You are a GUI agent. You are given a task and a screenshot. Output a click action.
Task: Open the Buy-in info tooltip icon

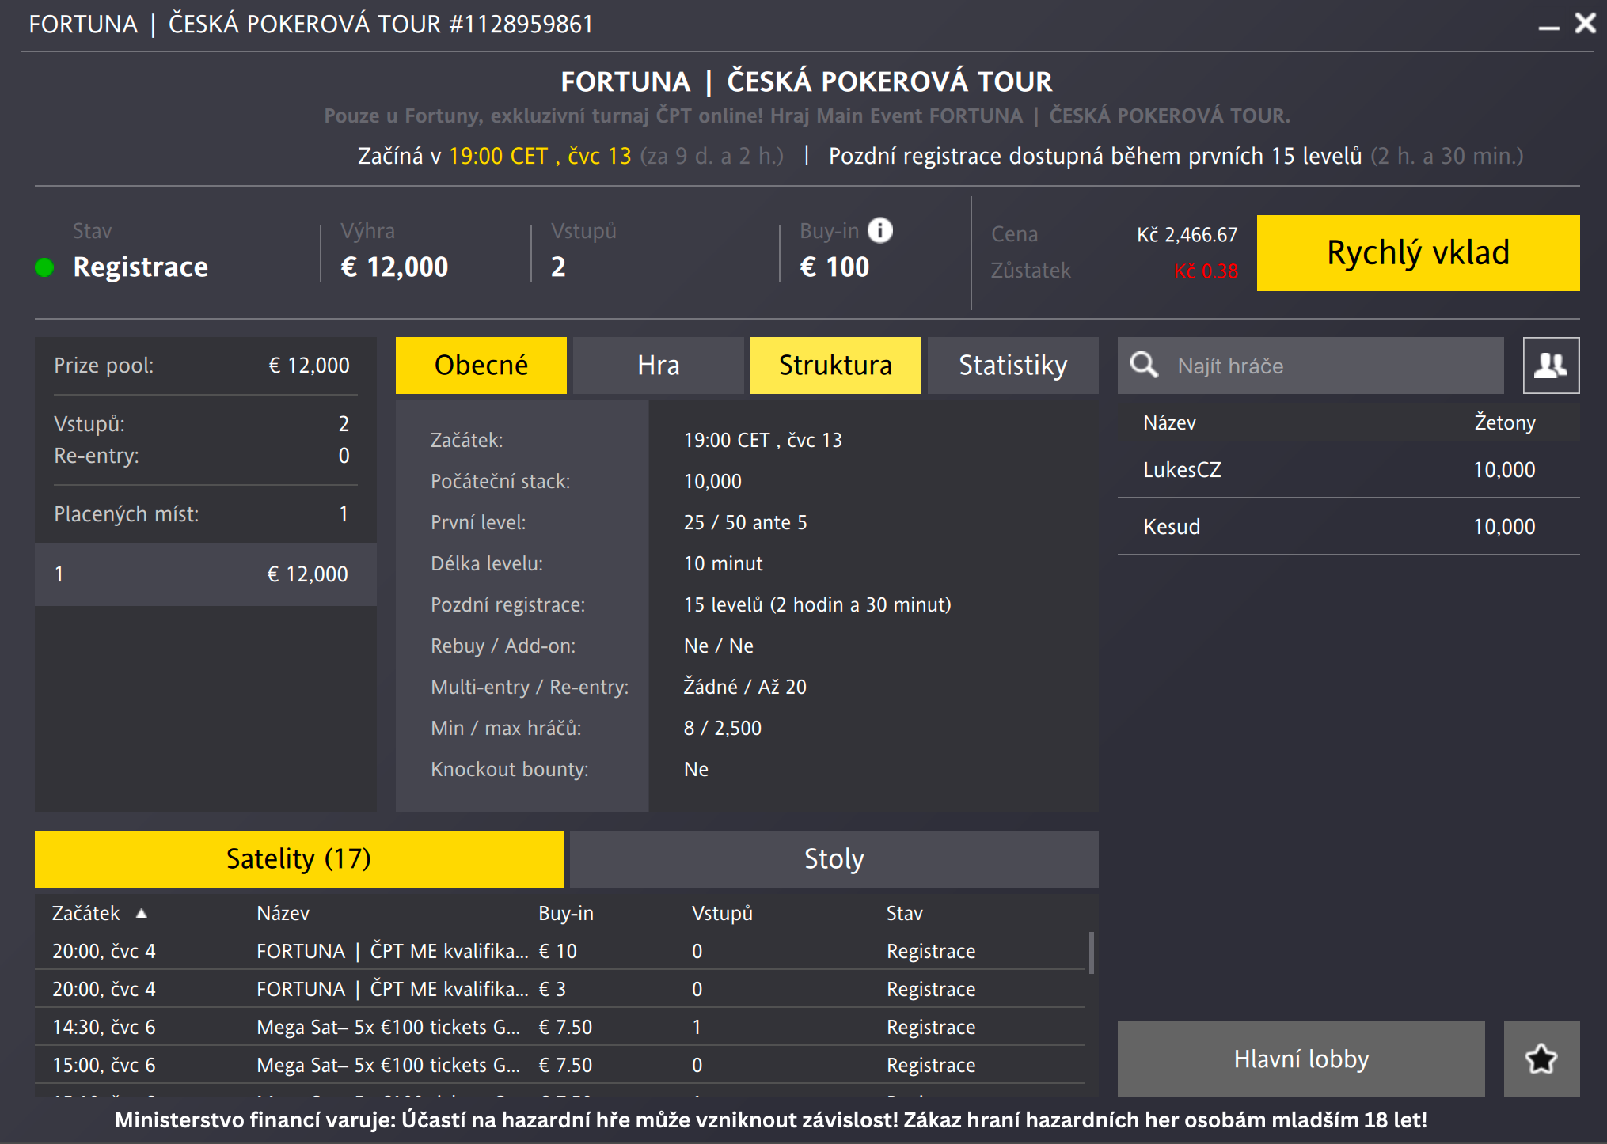point(879,230)
